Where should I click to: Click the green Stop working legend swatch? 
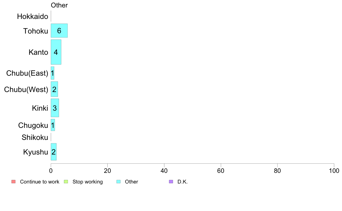tap(66, 182)
